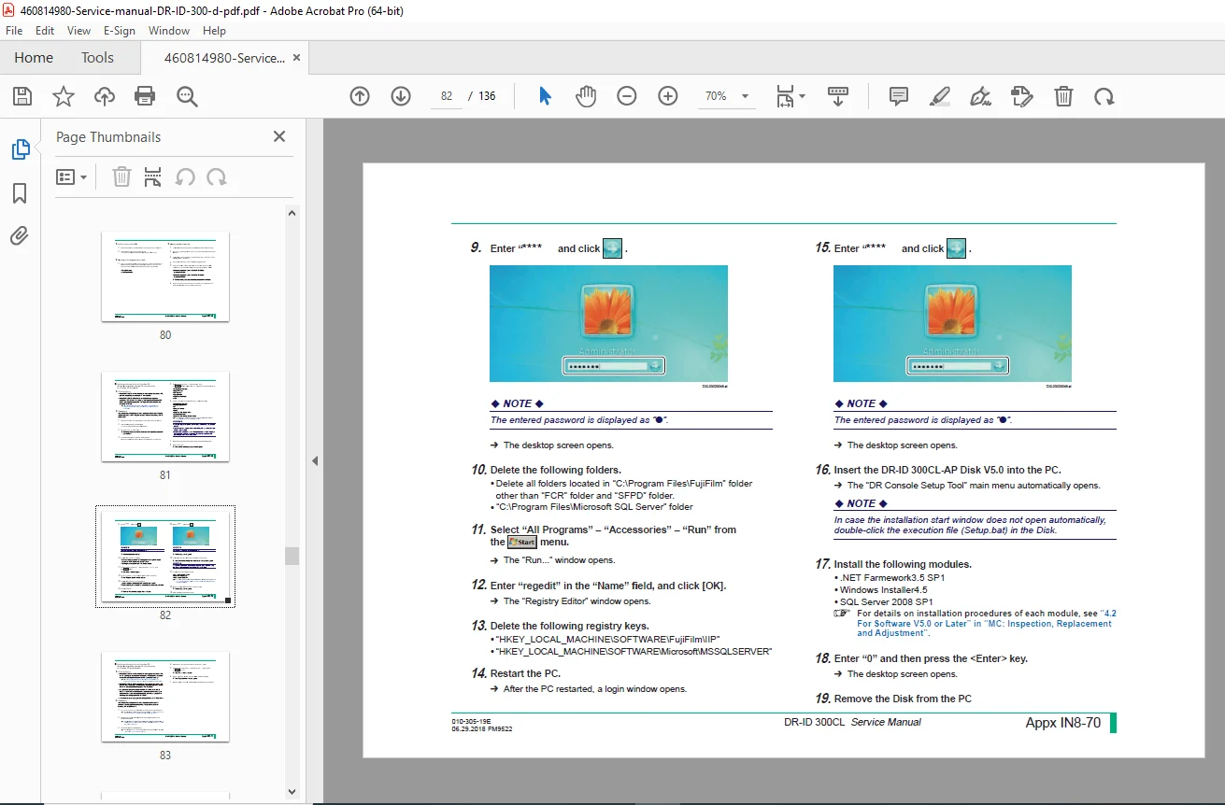Viewport: 1225px width, 805px height.
Task: Open the Edit menu
Action: (x=45, y=31)
